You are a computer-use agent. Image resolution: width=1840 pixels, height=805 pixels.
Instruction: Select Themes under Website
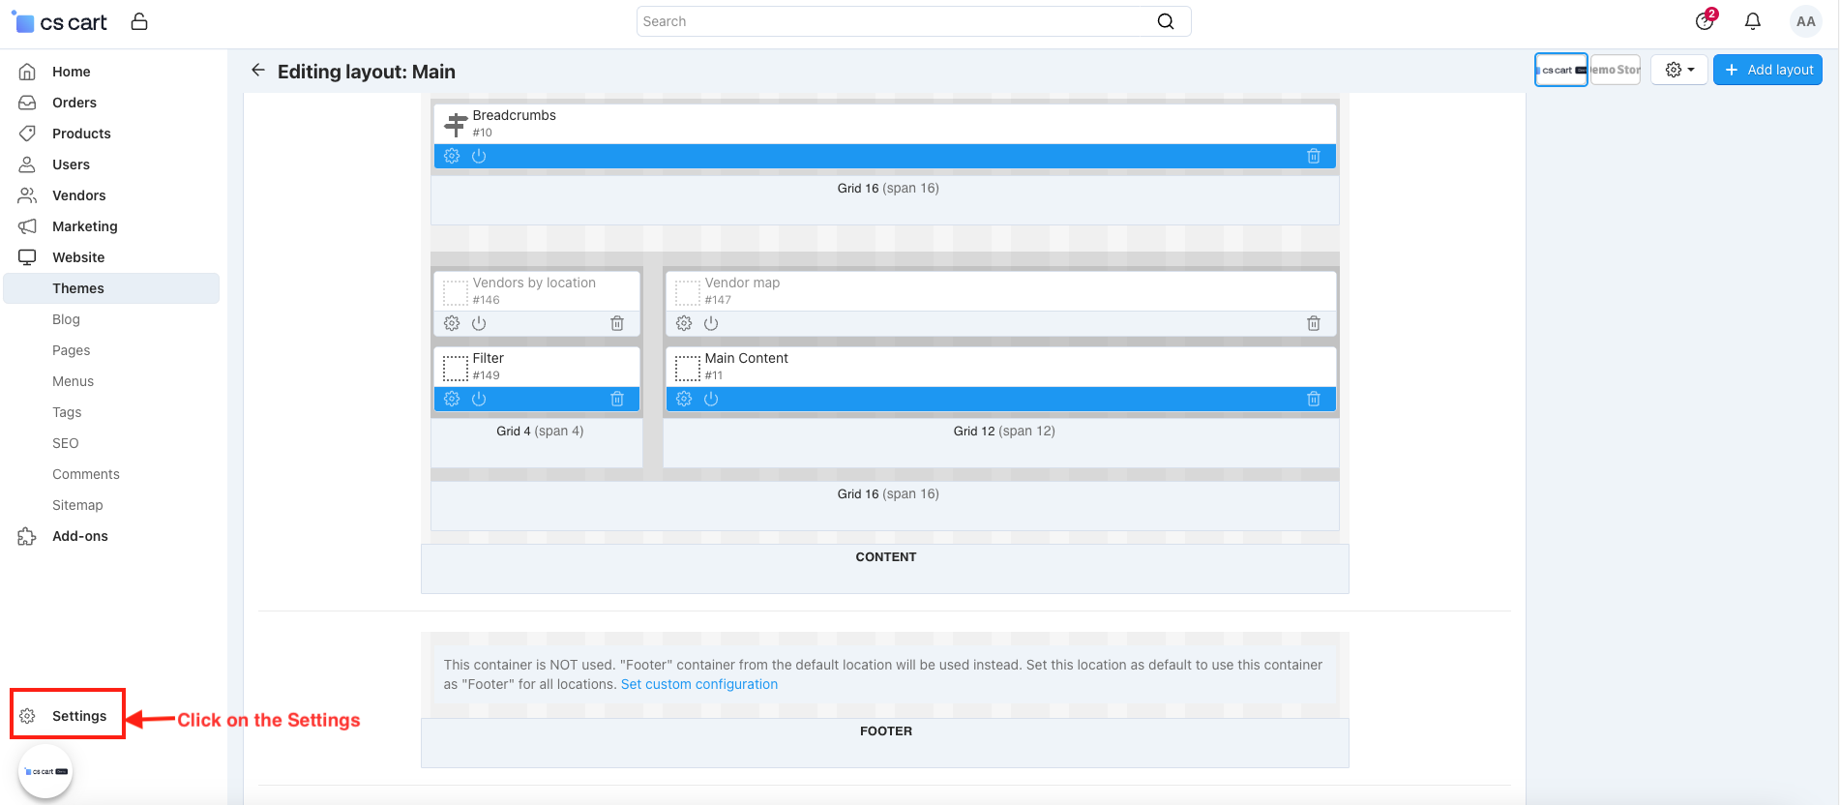(111, 288)
